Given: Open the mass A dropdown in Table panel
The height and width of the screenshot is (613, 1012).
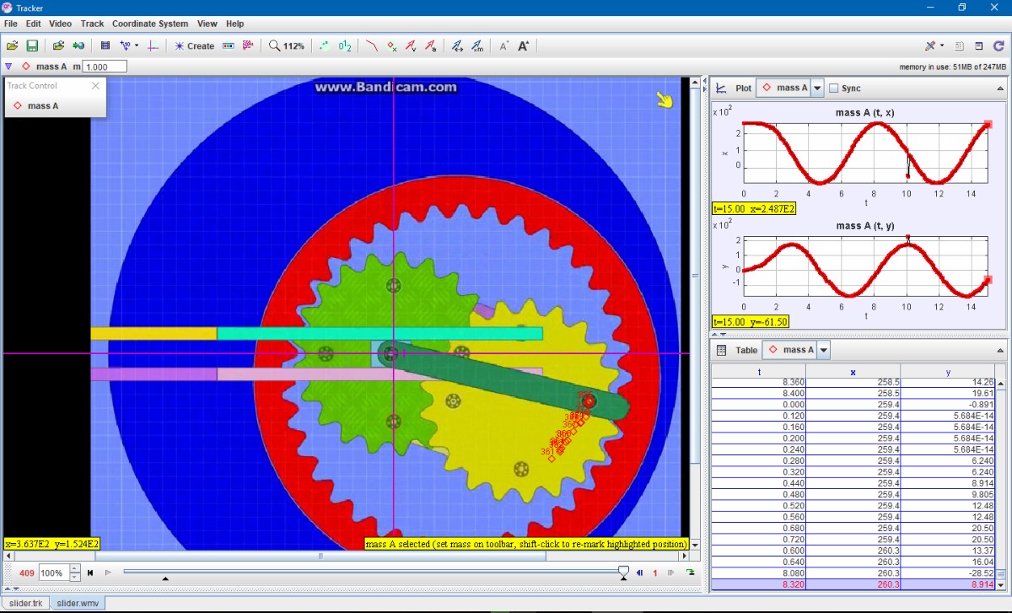Looking at the screenshot, I should coord(823,350).
